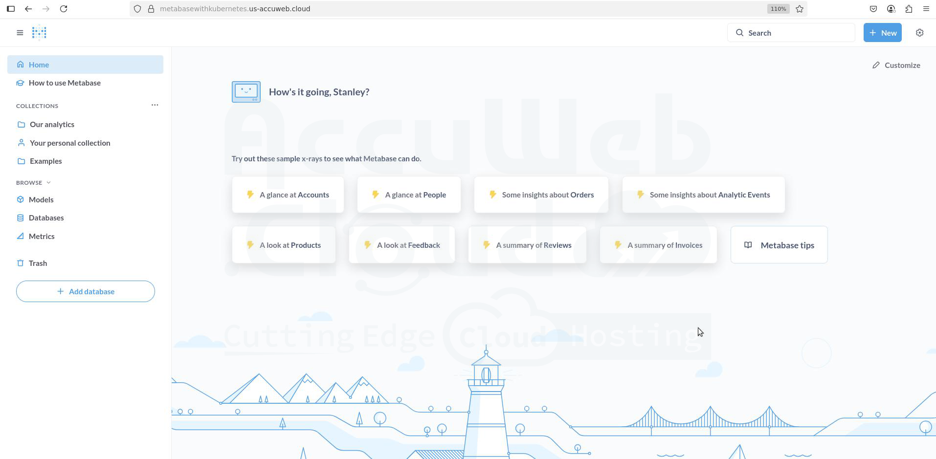Browse Metrics in the sidebar
Screen dimensions: 936x459
(x=85, y=236)
